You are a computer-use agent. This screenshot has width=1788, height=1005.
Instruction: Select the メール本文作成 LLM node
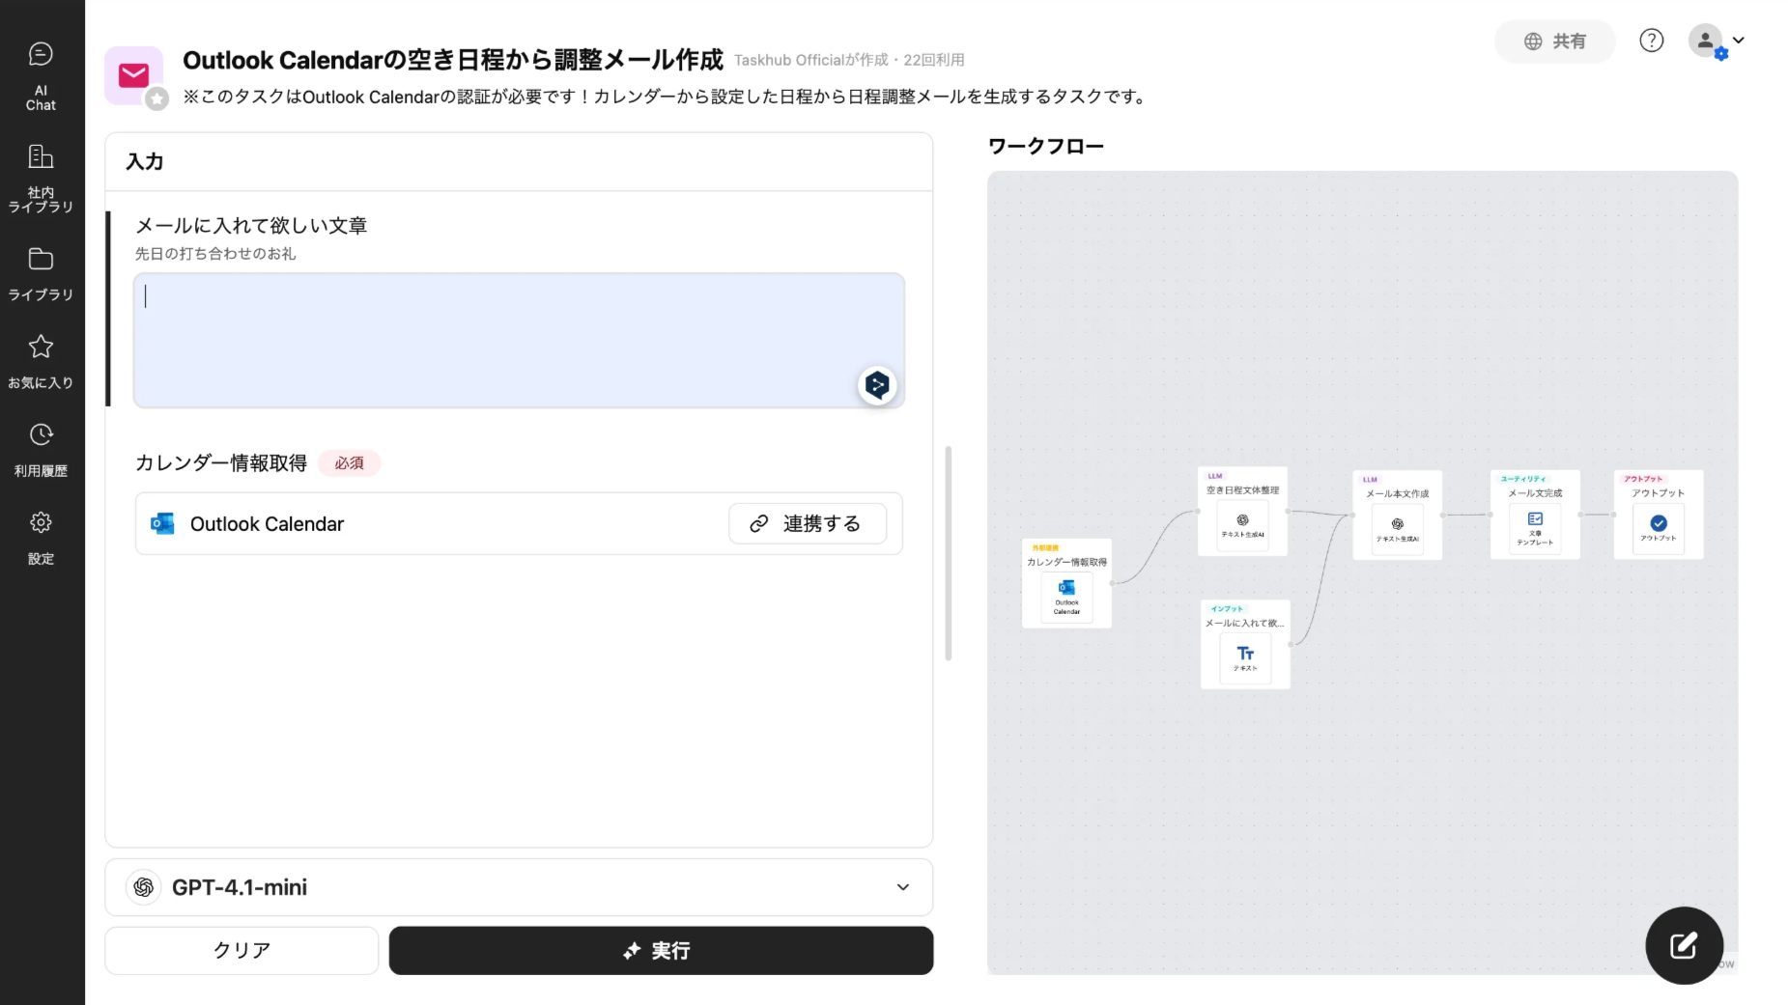click(x=1397, y=516)
